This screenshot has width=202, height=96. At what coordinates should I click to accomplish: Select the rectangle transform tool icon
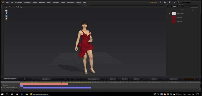(x=14, y=7)
